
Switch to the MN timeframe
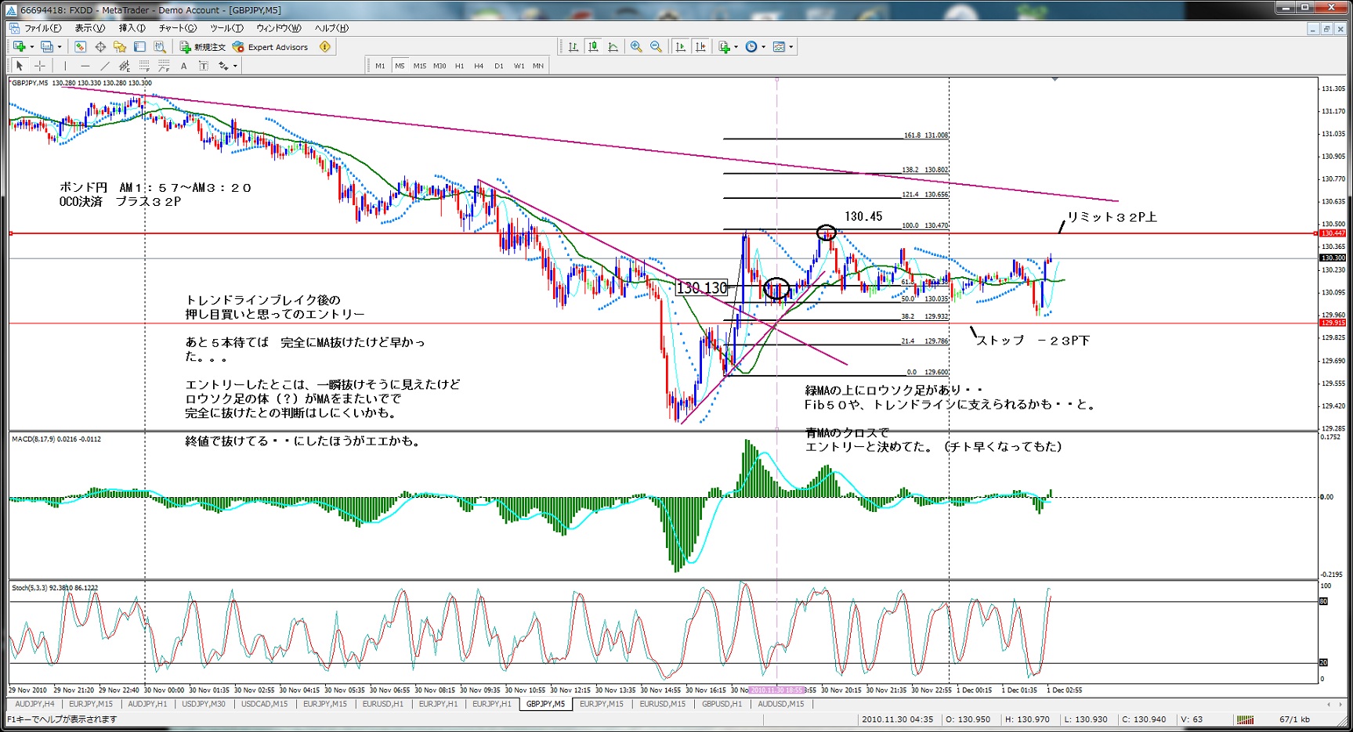tap(538, 66)
